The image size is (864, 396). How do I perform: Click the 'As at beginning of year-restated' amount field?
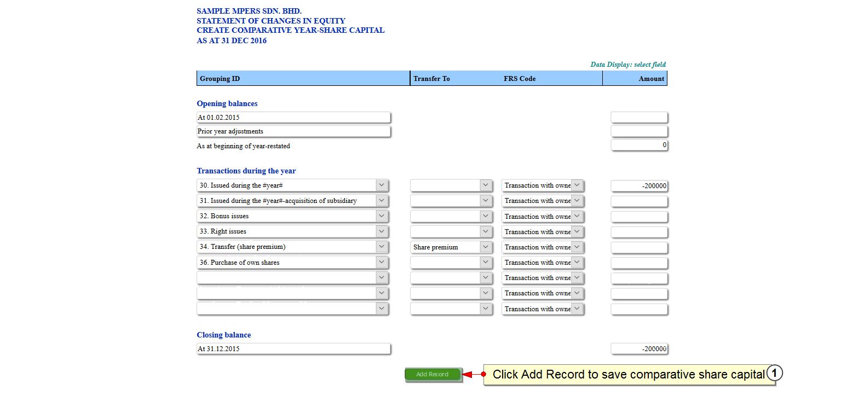(639, 145)
